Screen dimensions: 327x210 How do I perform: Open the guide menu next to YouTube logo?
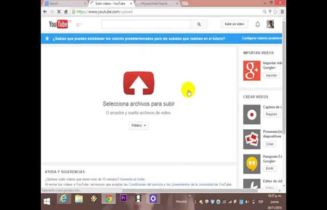tap(78, 25)
